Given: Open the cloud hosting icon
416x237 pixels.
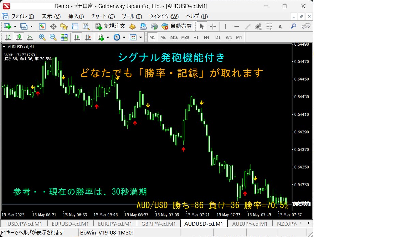Looking at the screenshot, I should click(143, 26).
